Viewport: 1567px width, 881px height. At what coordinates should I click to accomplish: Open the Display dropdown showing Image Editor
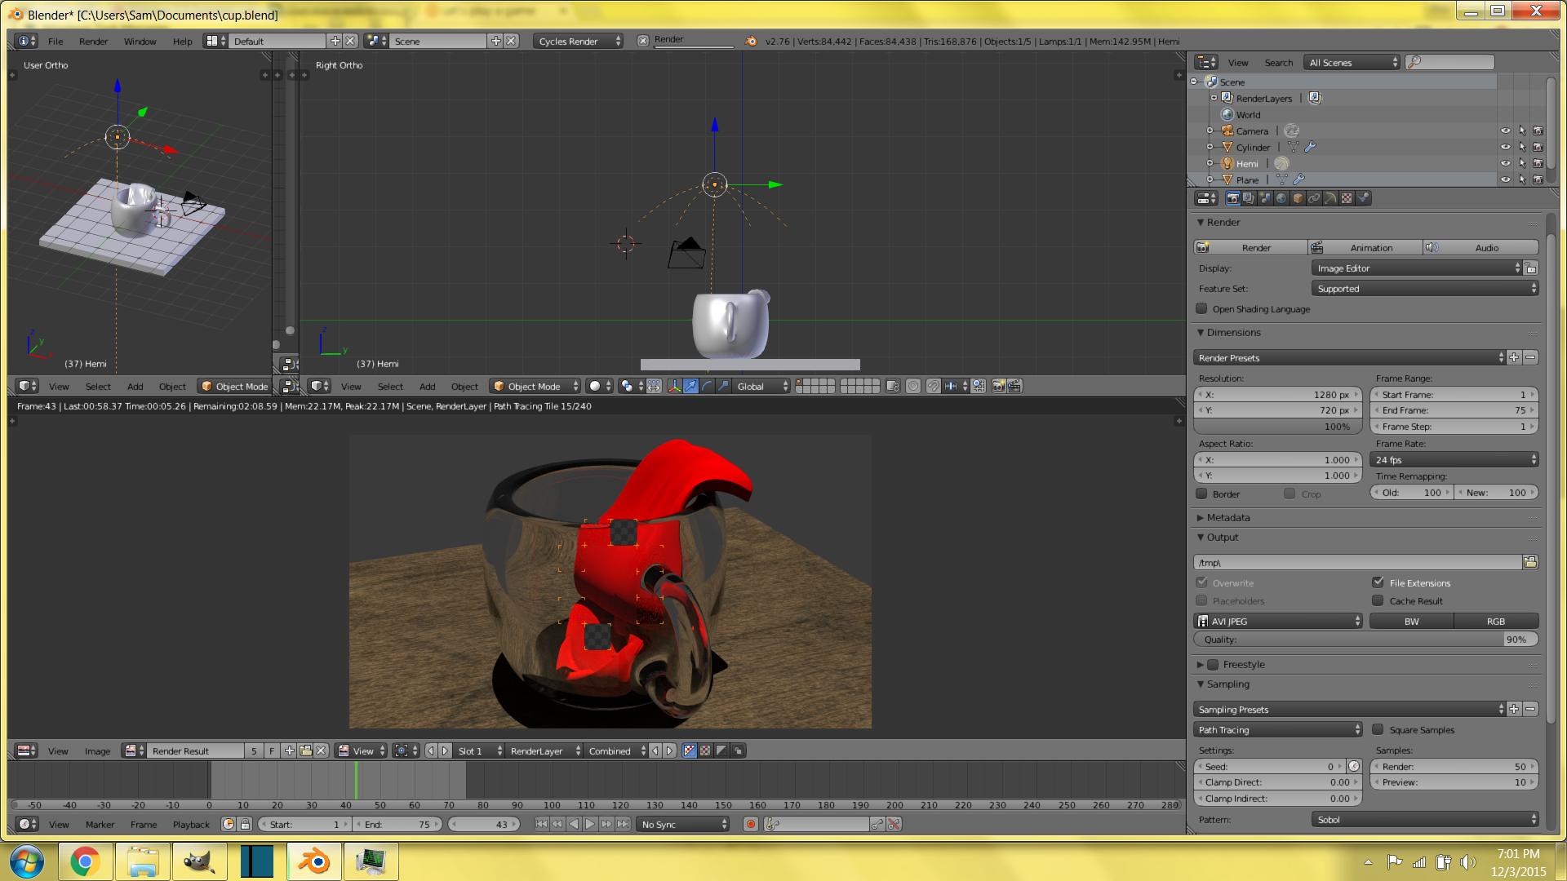click(x=1417, y=268)
